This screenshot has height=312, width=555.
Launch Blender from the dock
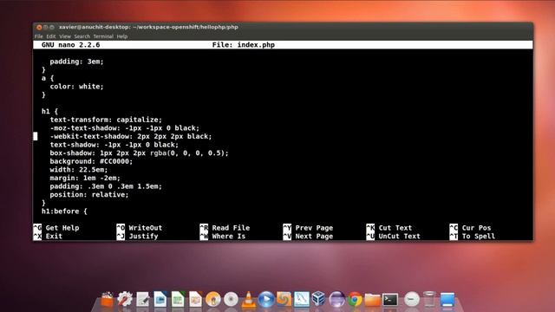[284, 299]
